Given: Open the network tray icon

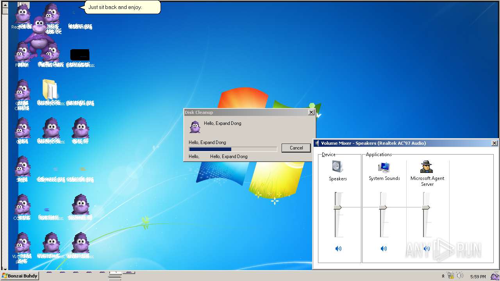Looking at the screenshot, I should point(451,276).
